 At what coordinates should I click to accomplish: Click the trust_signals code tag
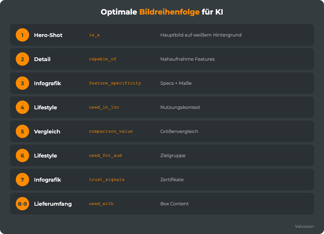[x=107, y=180]
